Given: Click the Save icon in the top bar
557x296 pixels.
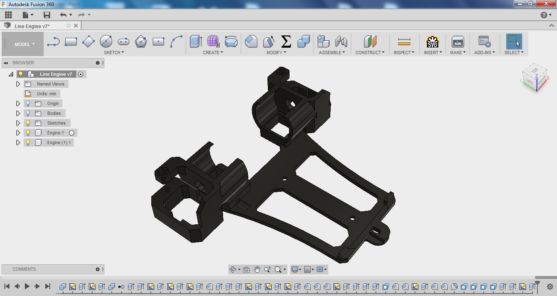Looking at the screenshot, I should (47, 15).
